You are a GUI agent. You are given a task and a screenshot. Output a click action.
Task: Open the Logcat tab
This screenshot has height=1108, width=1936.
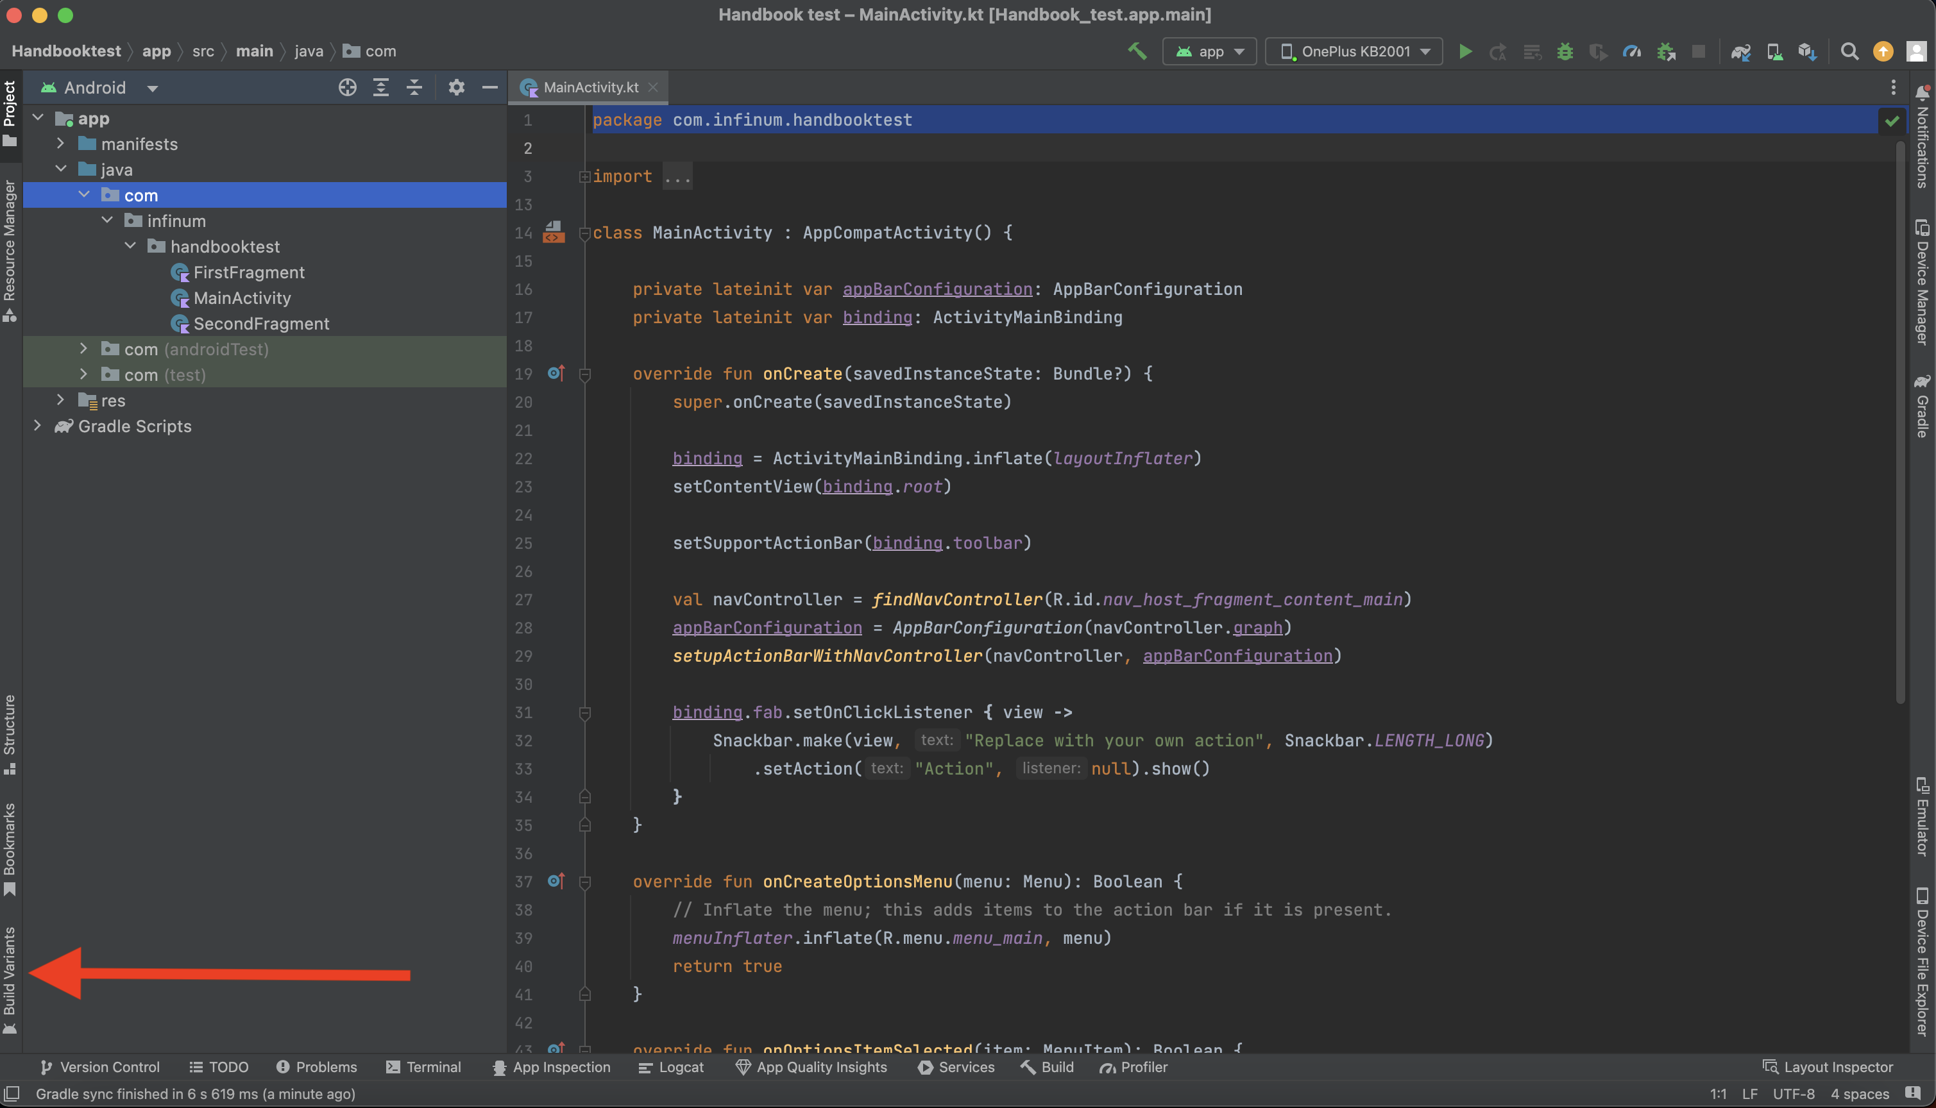coord(671,1067)
